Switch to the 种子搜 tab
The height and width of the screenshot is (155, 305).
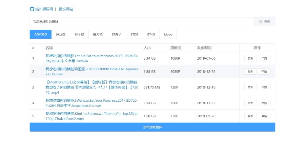pos(79,34)
